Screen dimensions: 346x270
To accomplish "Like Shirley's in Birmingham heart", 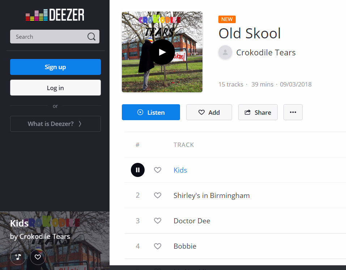I will 158,195.
